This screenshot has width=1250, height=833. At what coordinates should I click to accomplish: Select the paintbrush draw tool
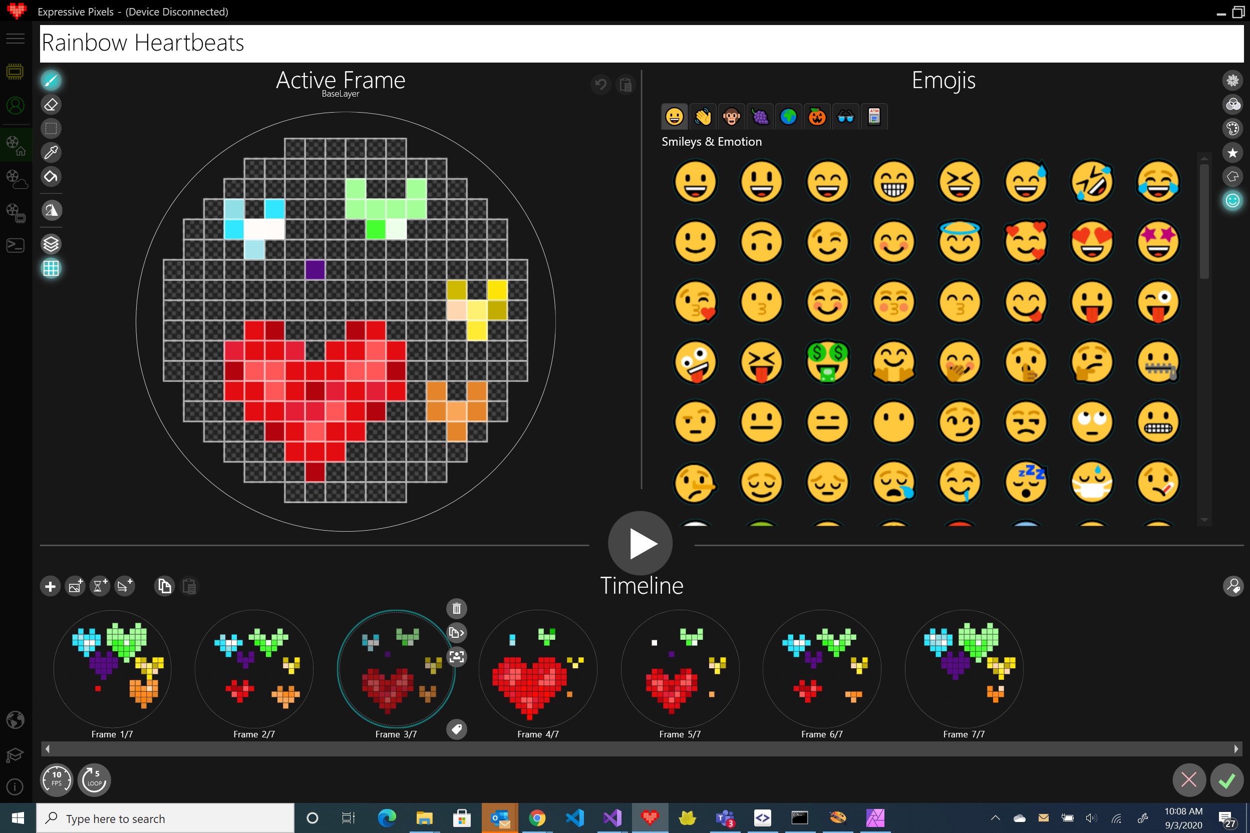51,81
